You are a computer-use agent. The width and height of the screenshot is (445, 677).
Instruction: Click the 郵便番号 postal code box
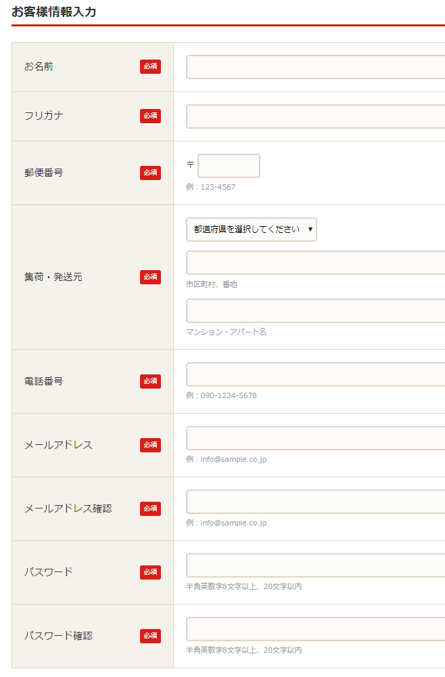tap(229, 166)
